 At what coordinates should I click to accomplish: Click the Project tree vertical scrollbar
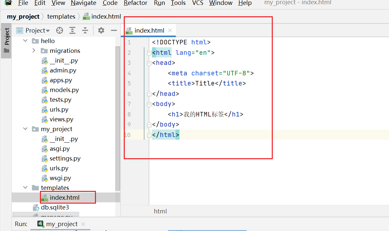click(x=118, y=119)
